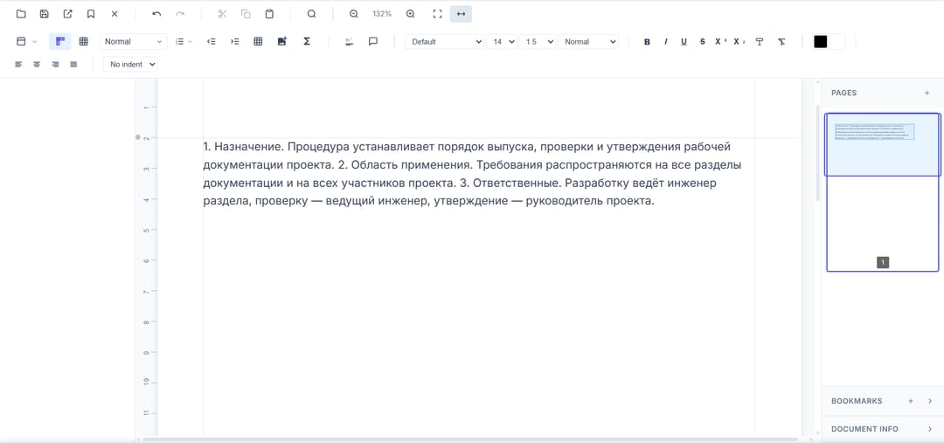This screenshot has height=443, width=944.
Task: Insert an image icon
Action: (x=282, y=42)
